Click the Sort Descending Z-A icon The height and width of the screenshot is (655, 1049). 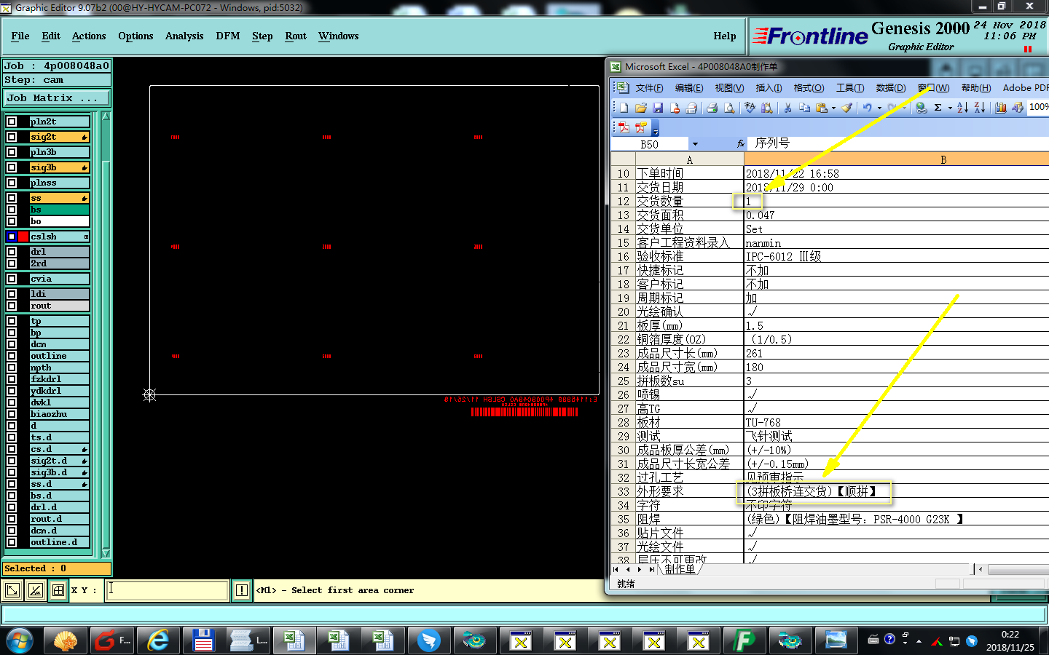point(980,108)
